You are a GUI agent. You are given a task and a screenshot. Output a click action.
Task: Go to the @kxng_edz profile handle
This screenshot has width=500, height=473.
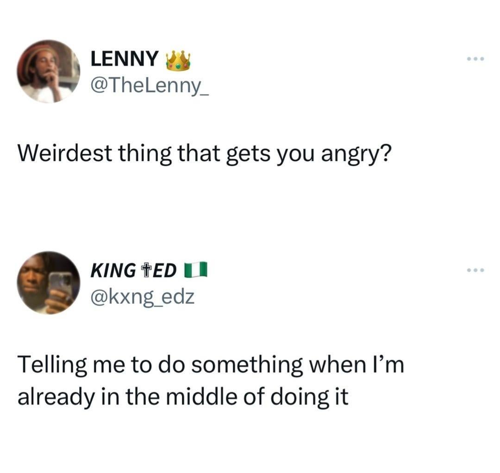(x=142, y=296)
